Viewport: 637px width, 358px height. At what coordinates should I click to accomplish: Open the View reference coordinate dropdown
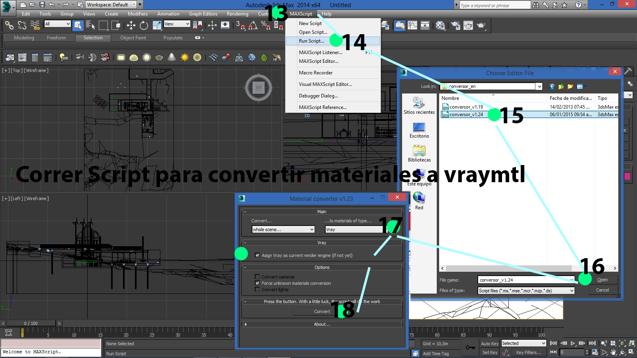pyautogui.click(x=177, y=24)
